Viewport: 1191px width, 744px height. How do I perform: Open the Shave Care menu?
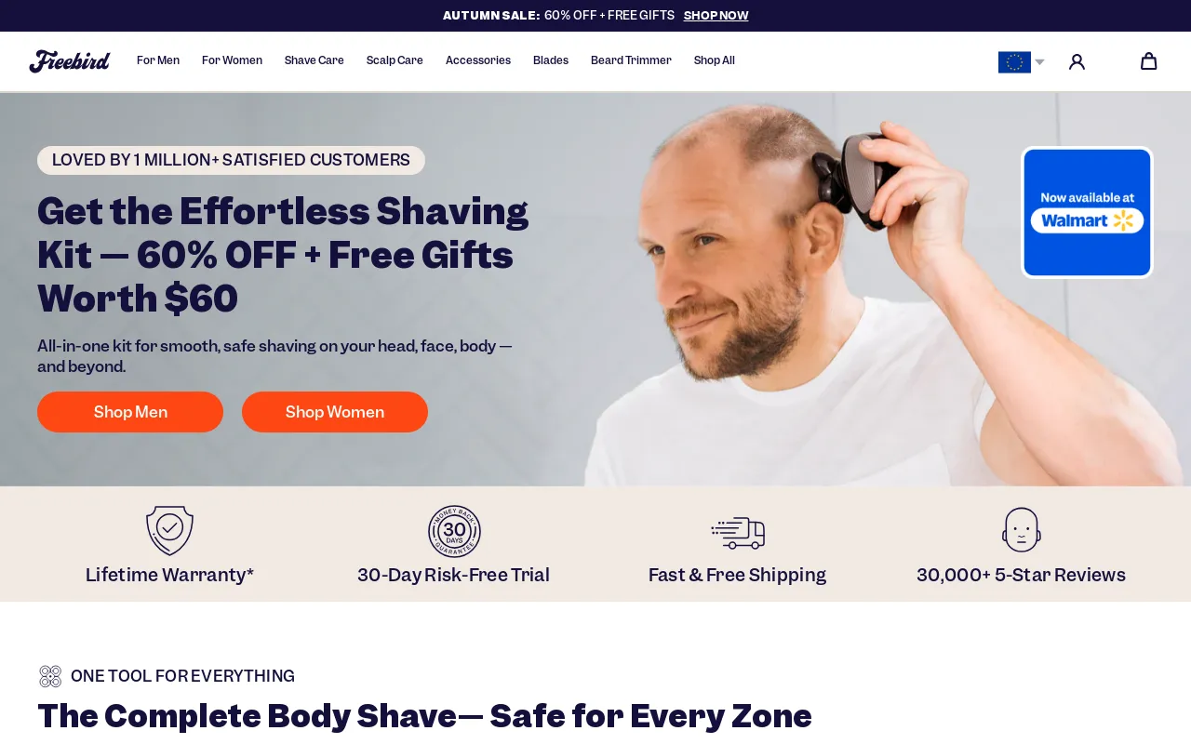tap(314, 60)
